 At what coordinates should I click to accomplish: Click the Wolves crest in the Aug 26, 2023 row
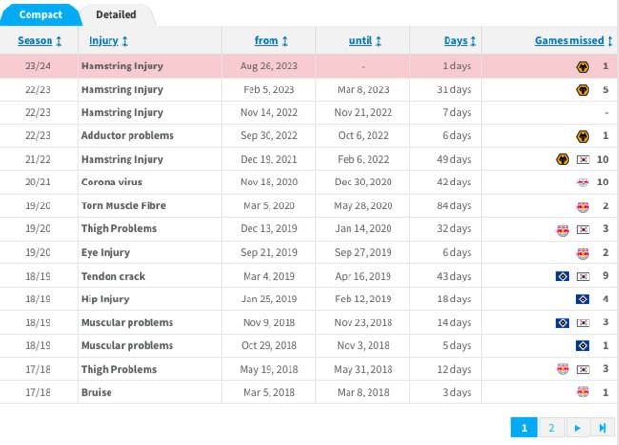tap(583, 67)
